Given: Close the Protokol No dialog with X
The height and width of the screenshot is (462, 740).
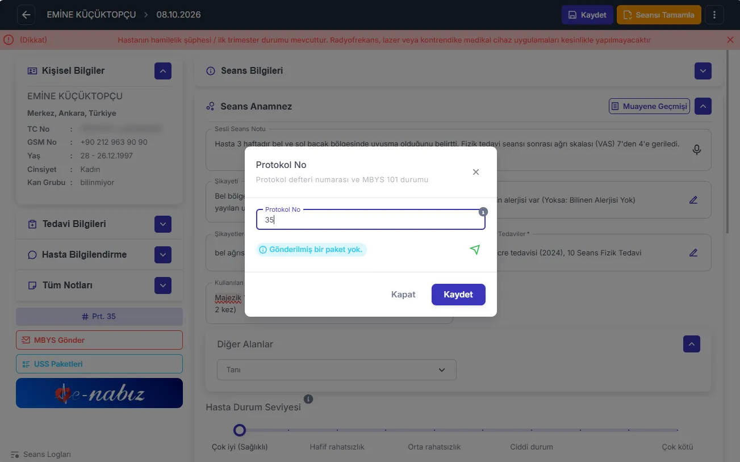Looking at the screenshot, I should 476,172.
